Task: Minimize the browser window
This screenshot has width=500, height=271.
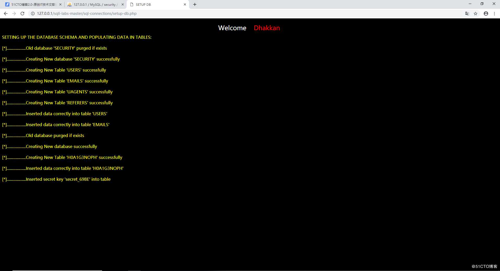Action: (470, 4)
